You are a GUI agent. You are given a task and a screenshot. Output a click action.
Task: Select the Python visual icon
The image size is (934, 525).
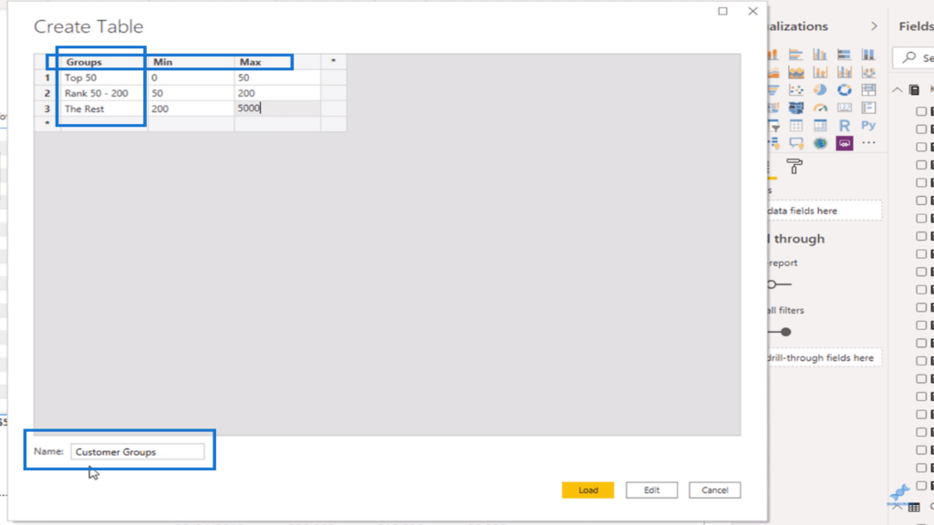868,126
